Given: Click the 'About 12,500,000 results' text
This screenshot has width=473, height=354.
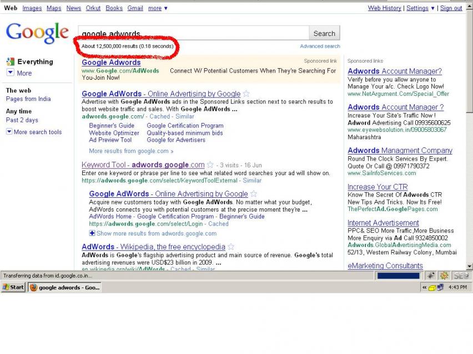Looking at the screenshot, I should click(x=128, y=46).
